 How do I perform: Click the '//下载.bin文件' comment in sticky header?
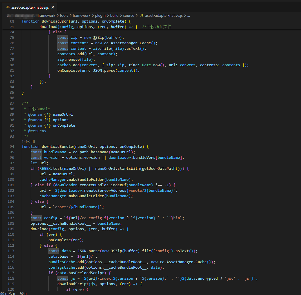(x=157, y=27)
